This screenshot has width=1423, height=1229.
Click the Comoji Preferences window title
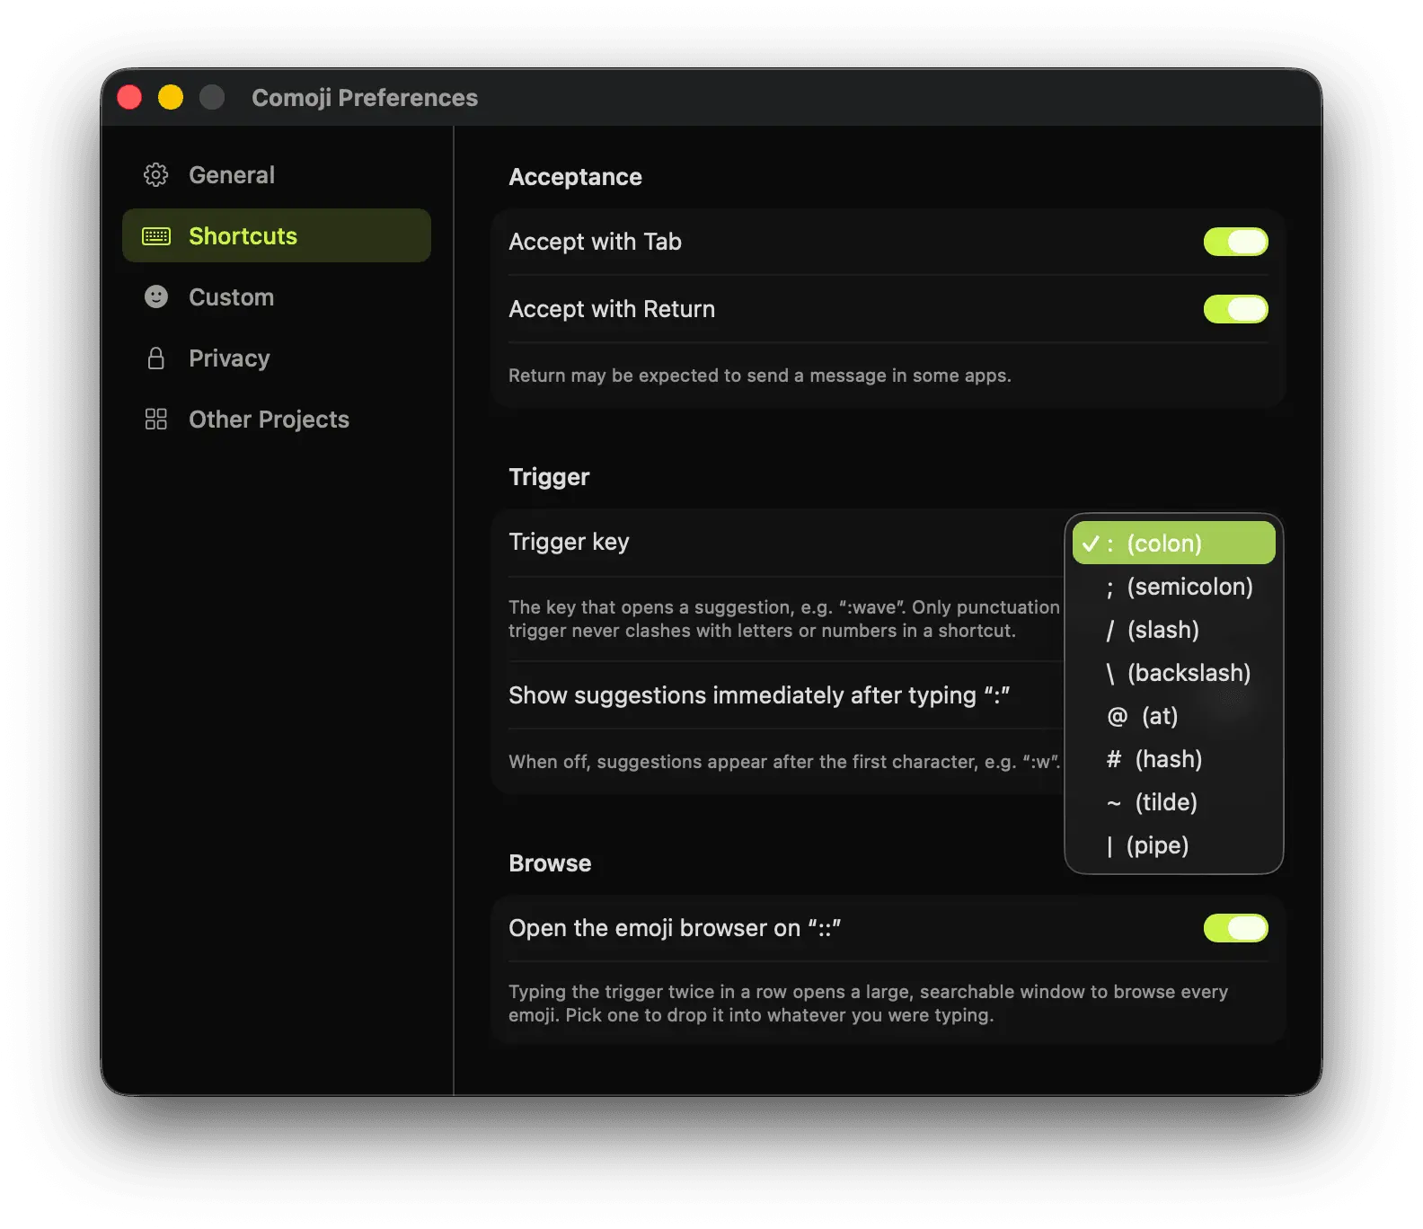coord(365,98)
